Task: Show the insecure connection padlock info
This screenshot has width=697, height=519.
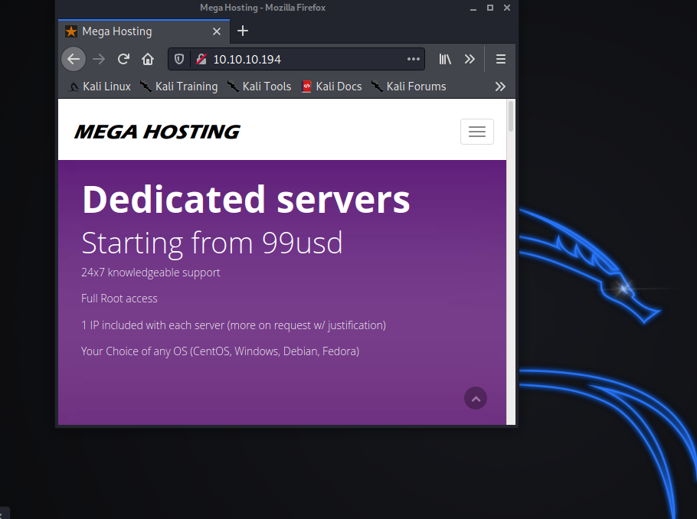Action: (x=201, y=59)
